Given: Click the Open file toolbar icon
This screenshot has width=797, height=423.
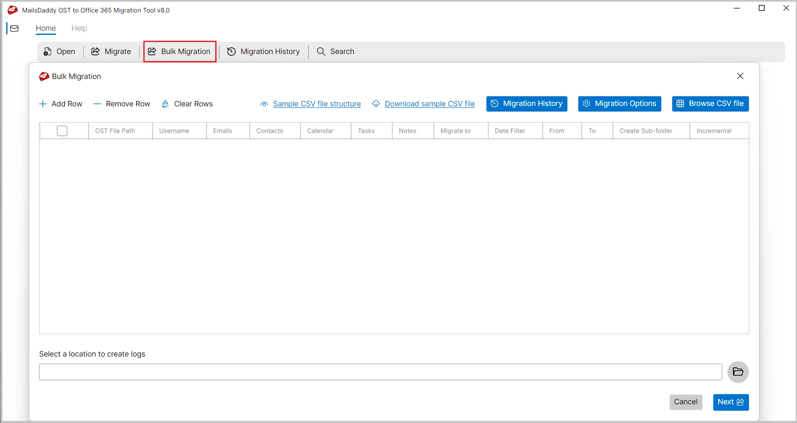Looking at the screenshot, I should (48, 52).
